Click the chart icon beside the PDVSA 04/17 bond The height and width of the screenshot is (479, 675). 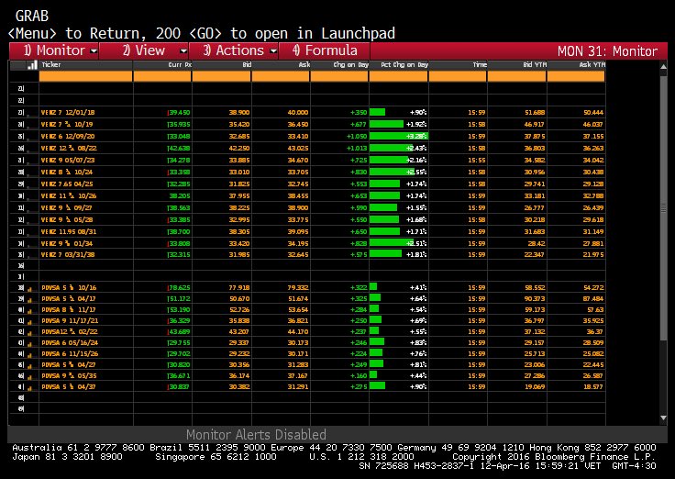pos(28,300)
